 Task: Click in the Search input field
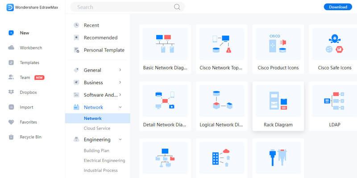pos(128,7)
